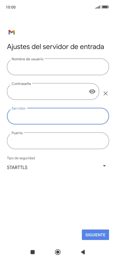
Task: Go back using the triangle navigation button
Action: 83,252
